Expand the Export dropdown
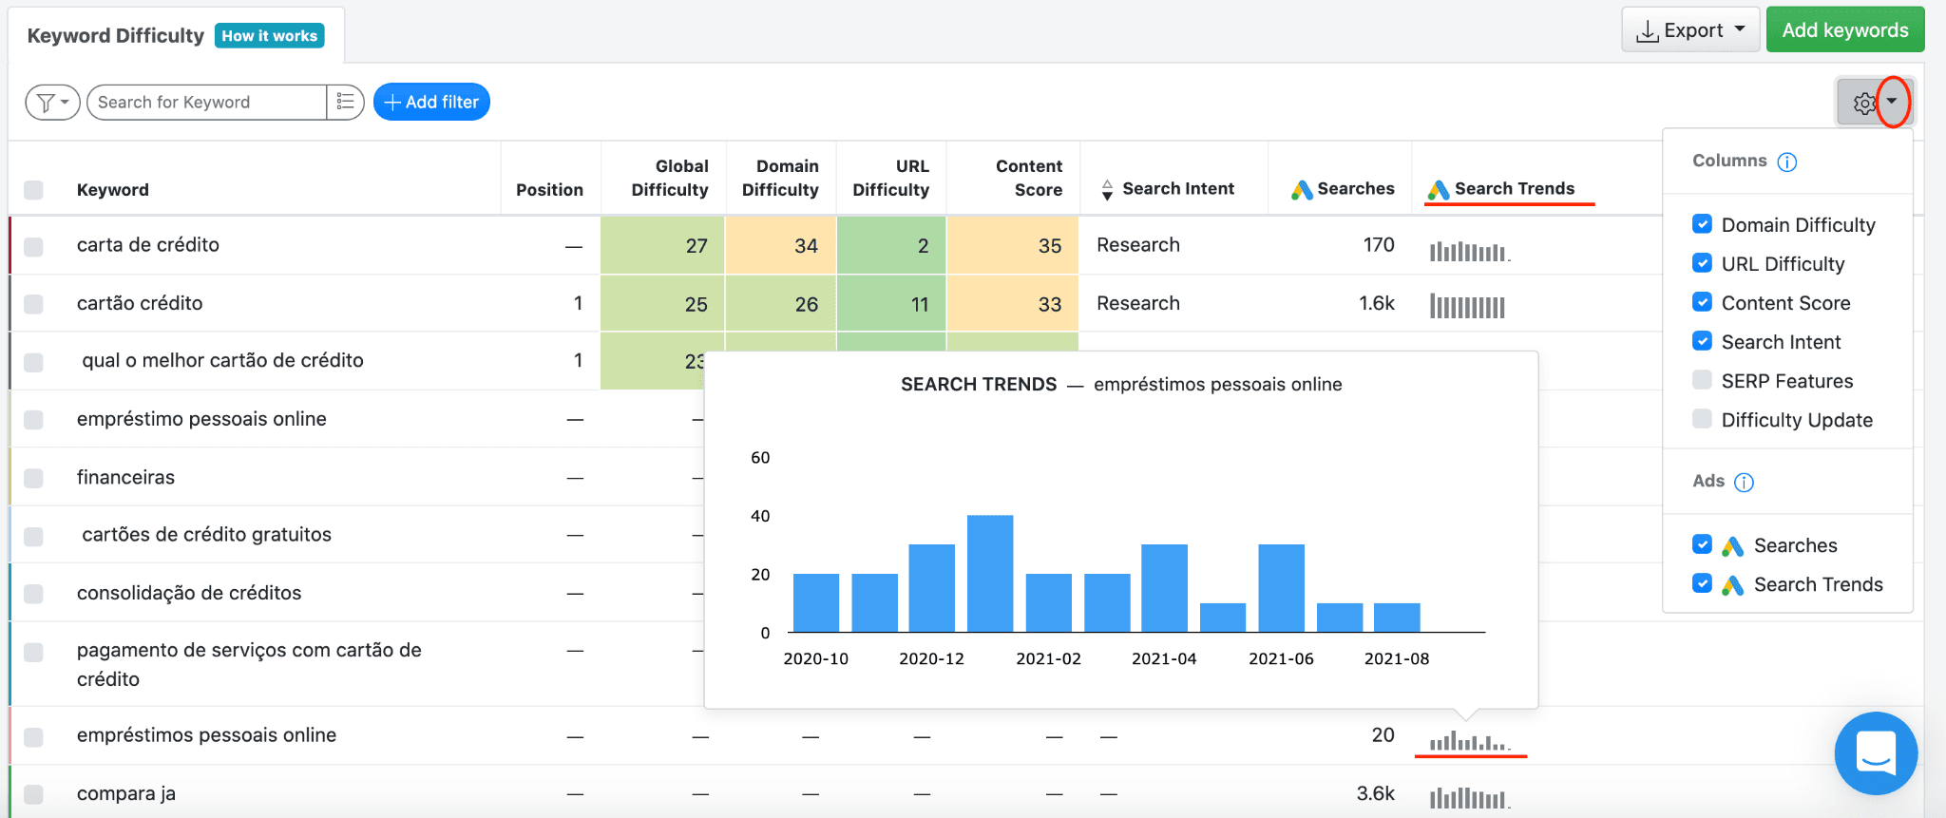Image resolution: width=1946 pixels, height=818 pixels. pos(1690,30)
